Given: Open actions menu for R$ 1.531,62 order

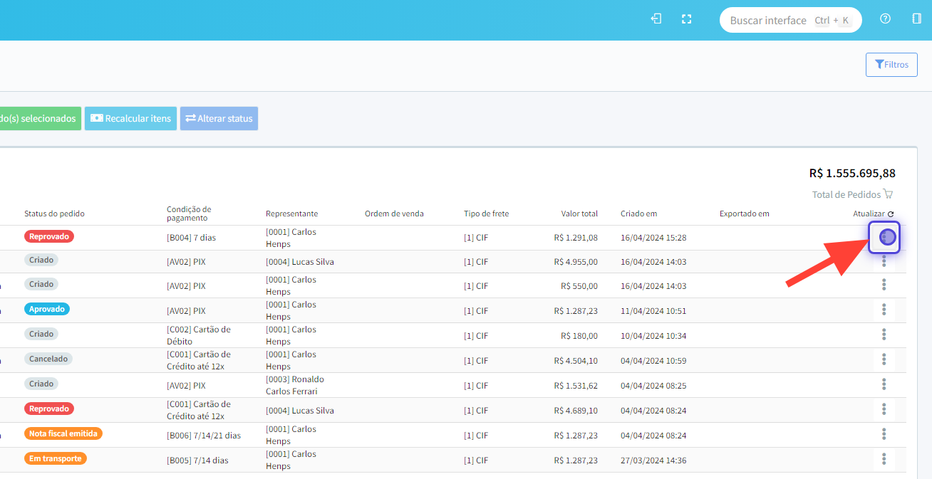Looking at the screenshot, I should [884, 384].
